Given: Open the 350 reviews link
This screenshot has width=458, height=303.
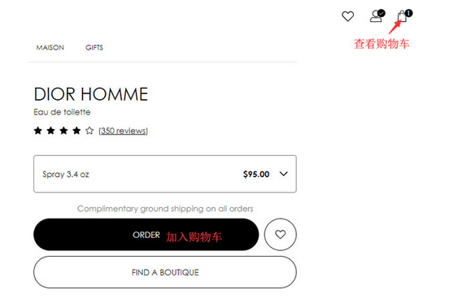Looking at the screenshot, I should [x=124, y=131].
